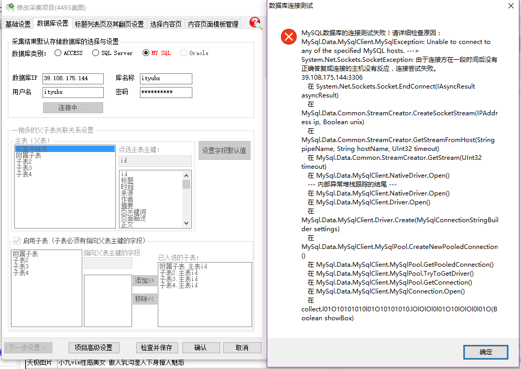Open the 标题列表页及其翻页设置 tab
521x369 pixels.
109,24
